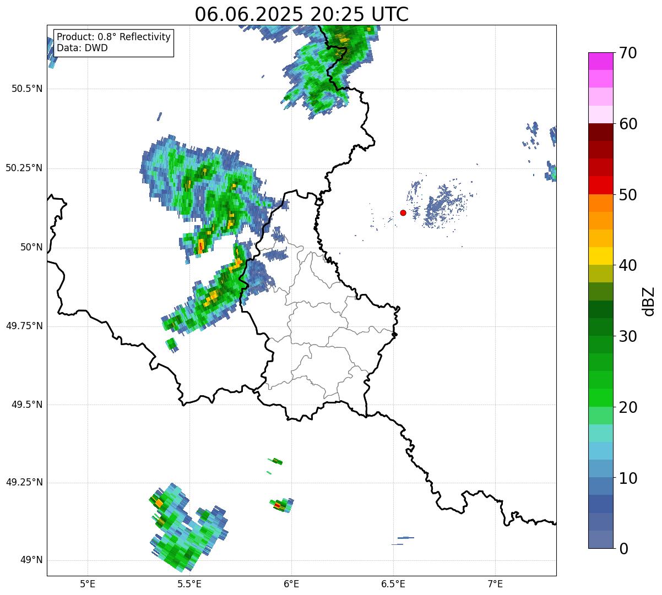Click the colorbar value 10

tap(628, 478)
